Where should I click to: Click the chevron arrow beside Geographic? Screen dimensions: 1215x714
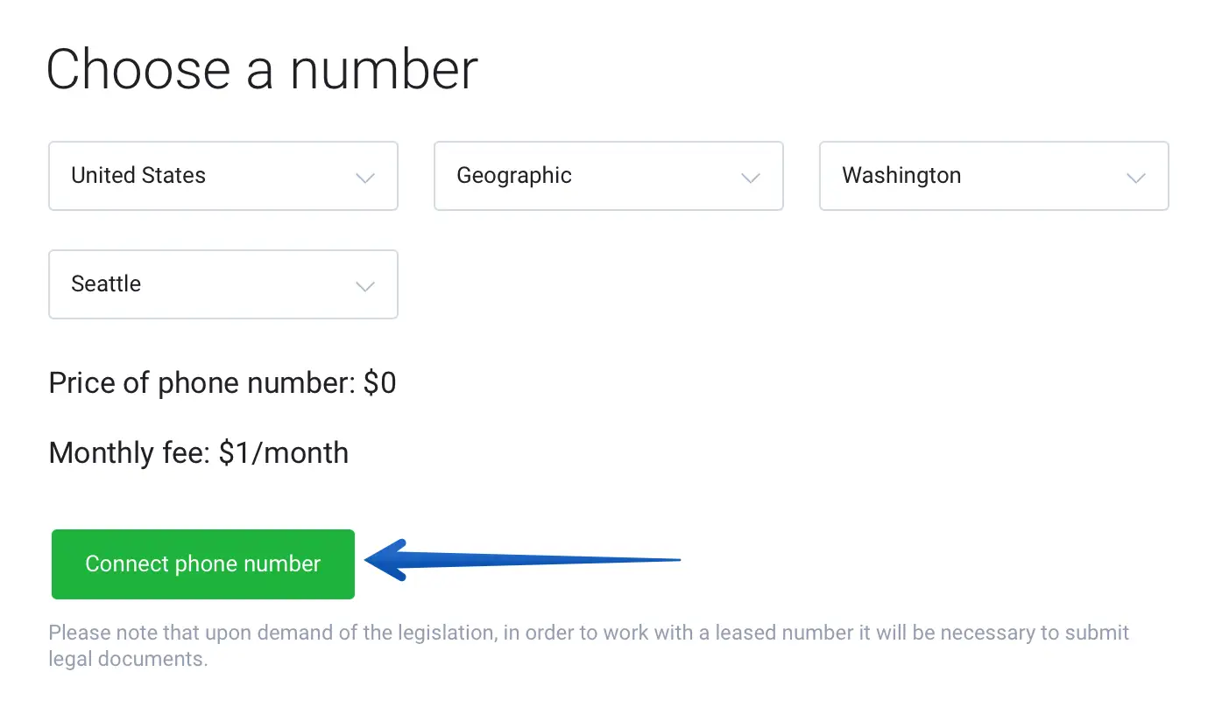(x=751, y=178)
